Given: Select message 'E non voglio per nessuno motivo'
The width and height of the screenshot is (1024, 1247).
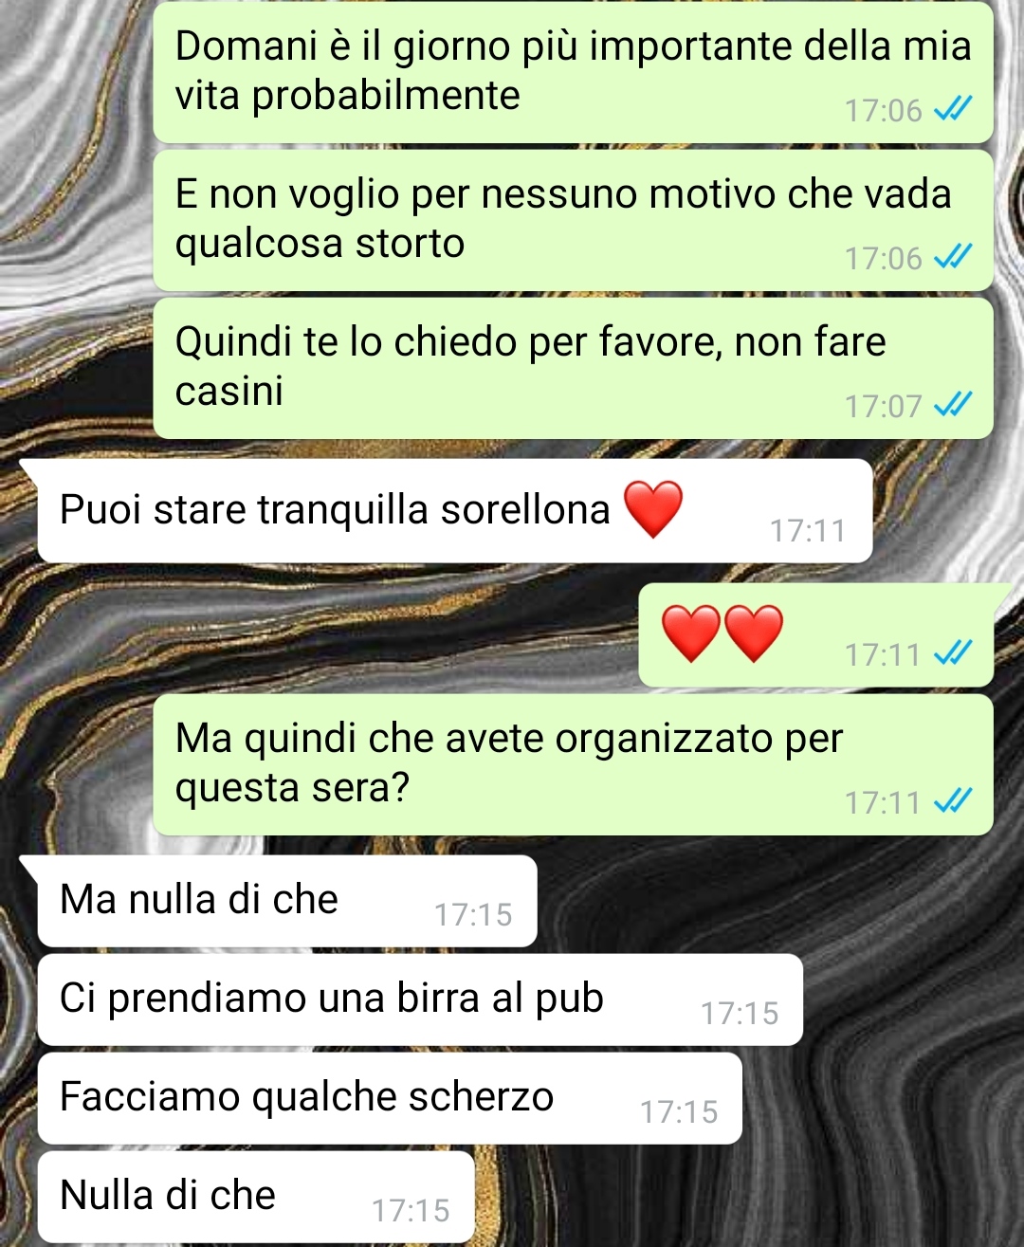Looking at the screenshot, I should (x=573, y=220).
